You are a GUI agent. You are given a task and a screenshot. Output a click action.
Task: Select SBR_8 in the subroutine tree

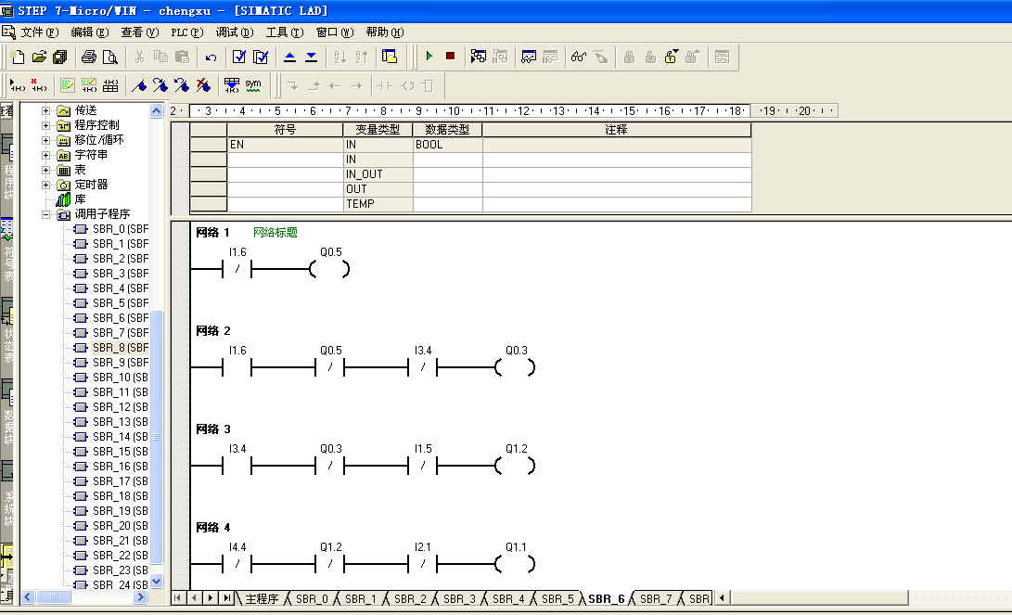coord(120,348)
